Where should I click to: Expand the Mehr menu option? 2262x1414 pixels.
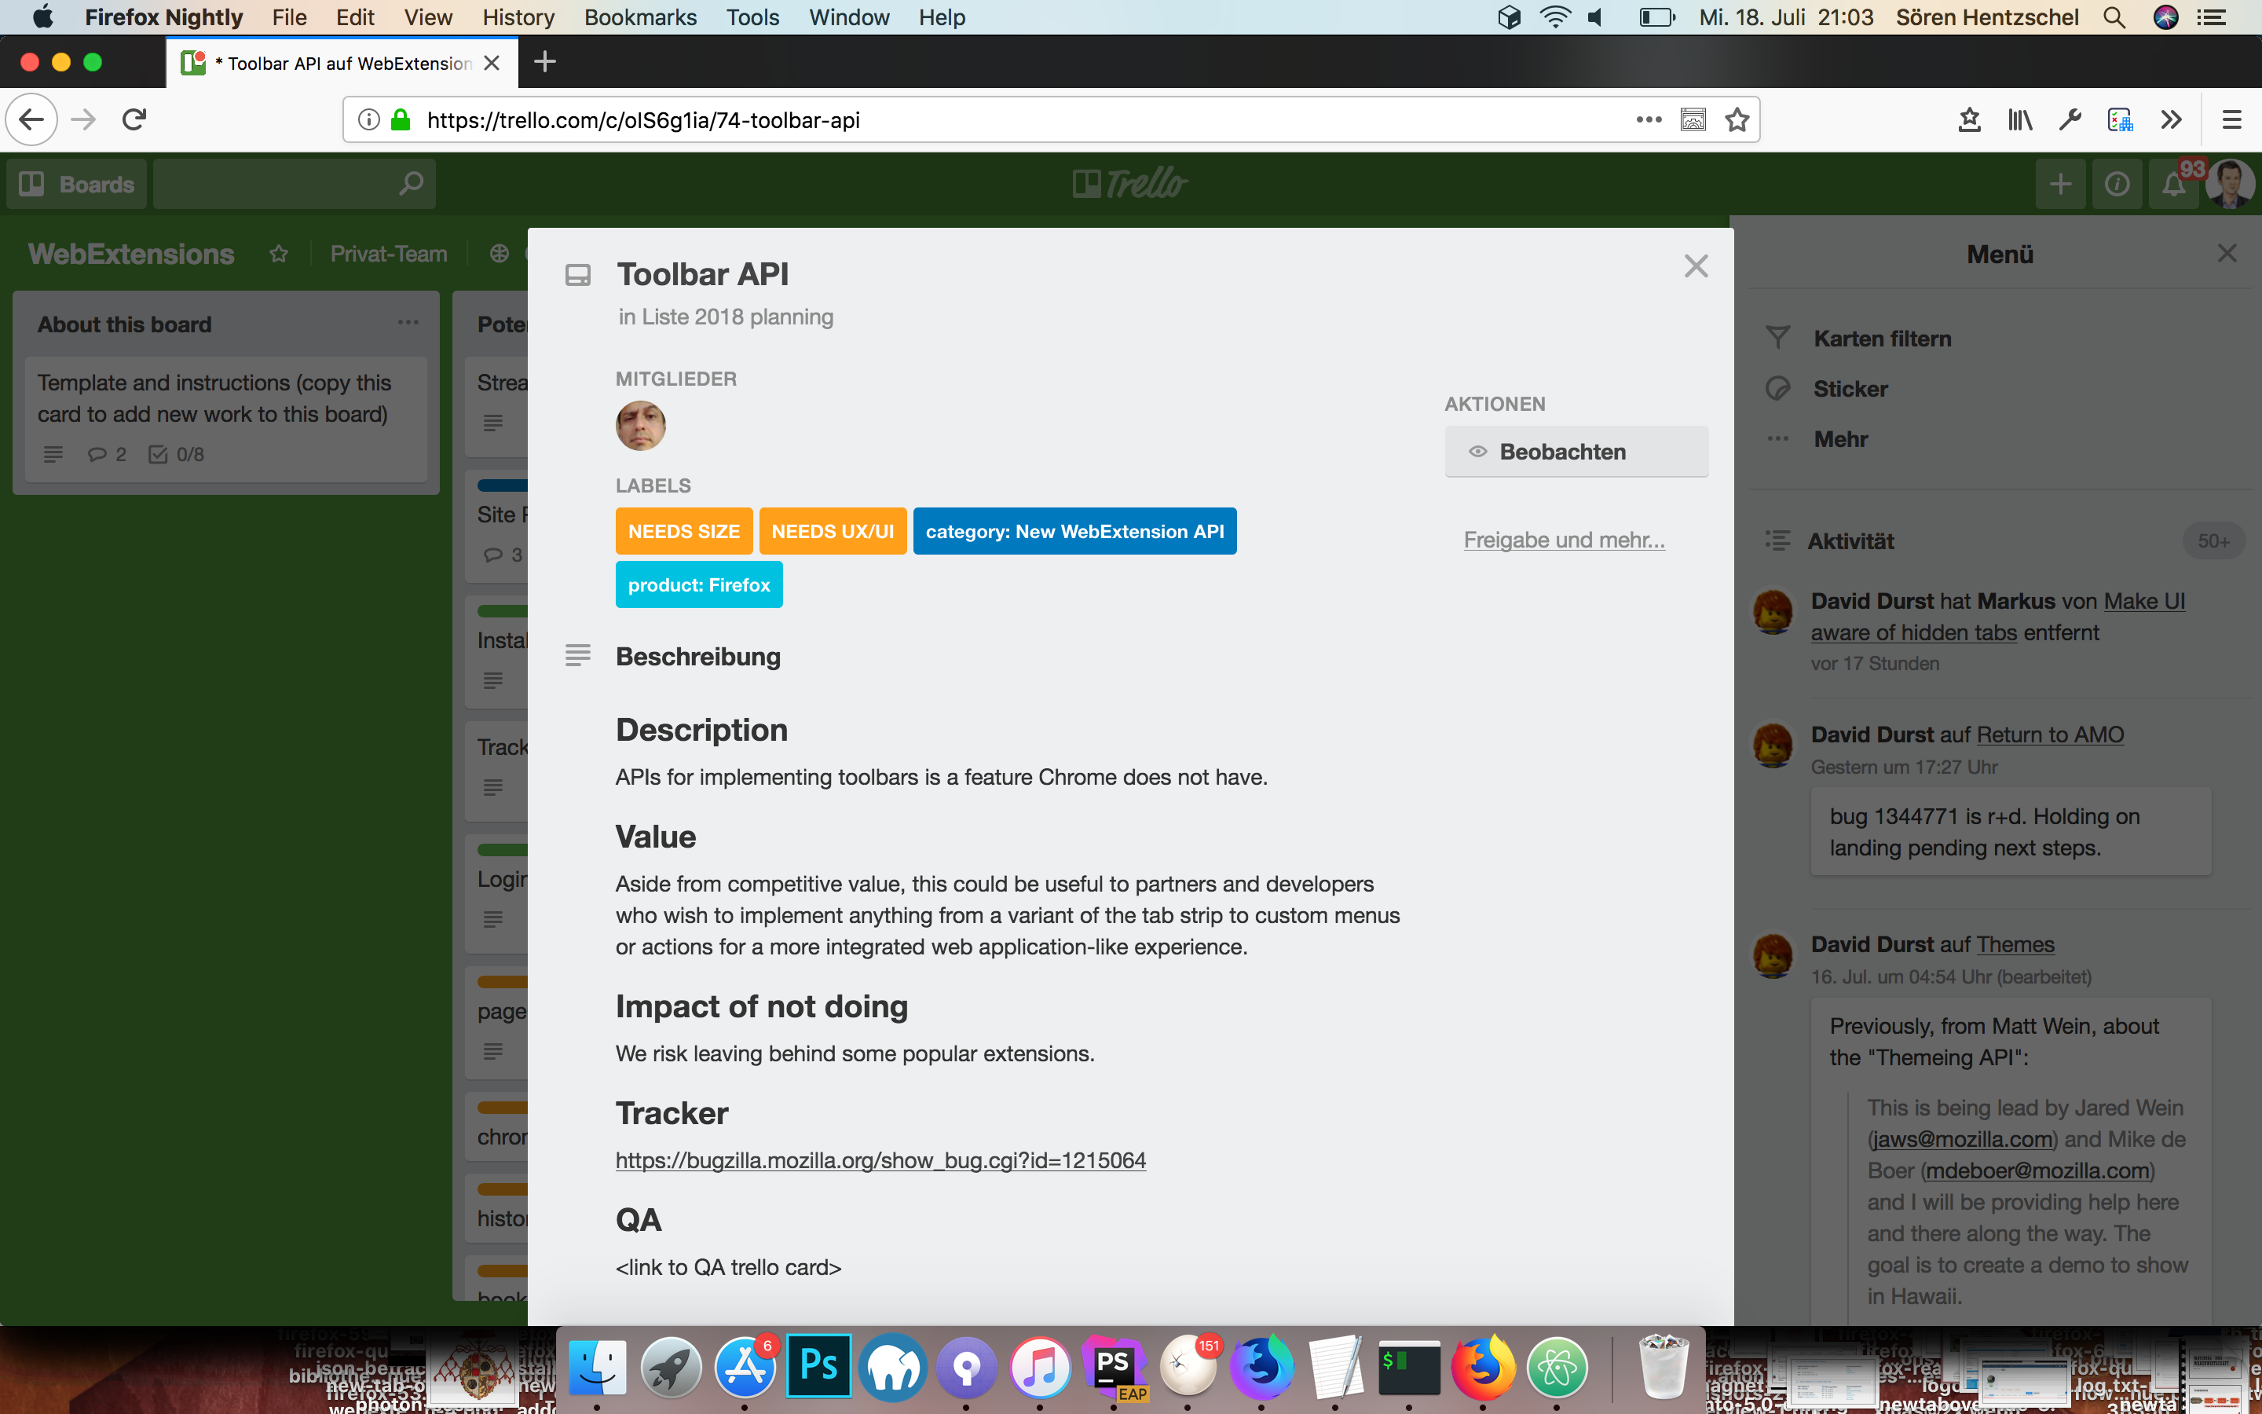point(1839,440)
